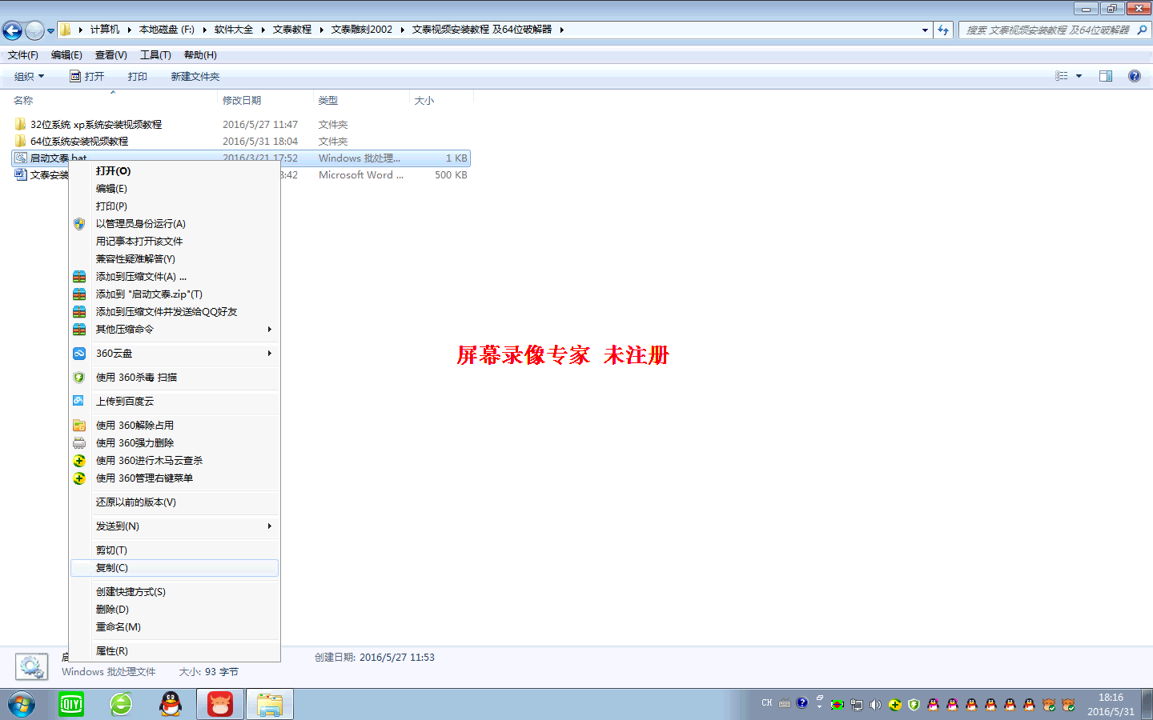Open QQ penguin taskbar icon
Image resolution: width=1153 pixels, height=720 pixels.
171,704
